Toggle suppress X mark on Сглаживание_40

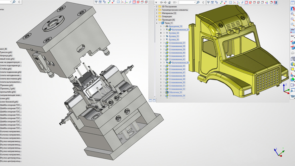(164, 53)
